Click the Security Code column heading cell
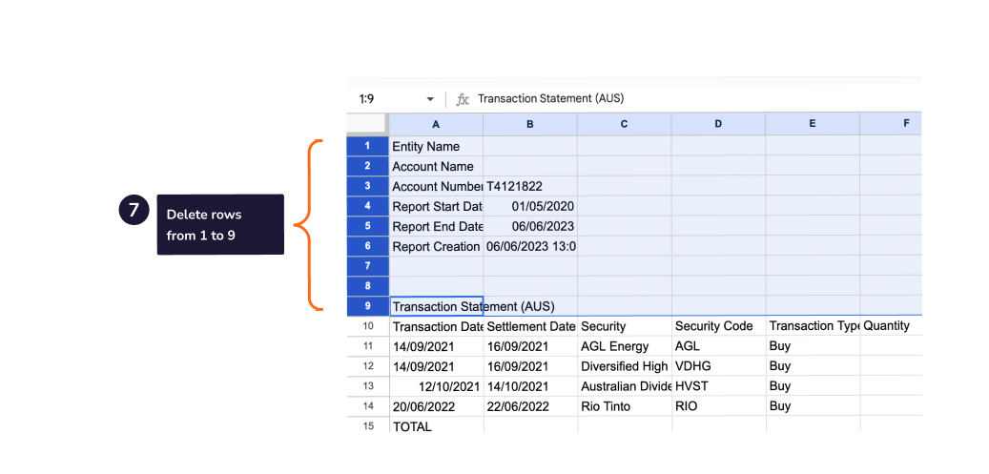This screenshot has width=989, height=474. click(x=718, y=326)
